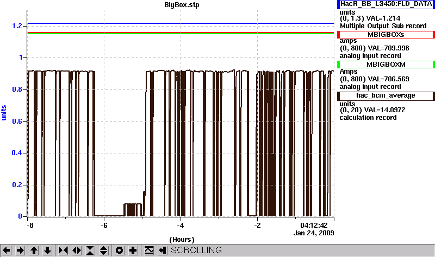
Task: Click the red MBIGBOXs trace line
Action: pos(181,33)
